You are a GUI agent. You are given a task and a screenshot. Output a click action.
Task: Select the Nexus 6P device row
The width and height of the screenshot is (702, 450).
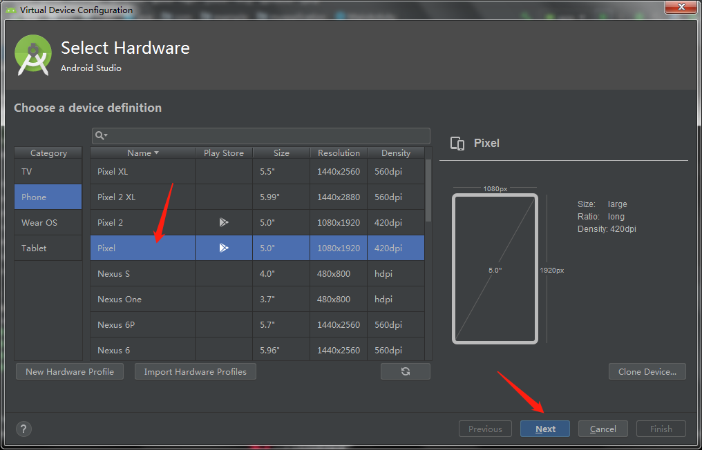[258, 324]
